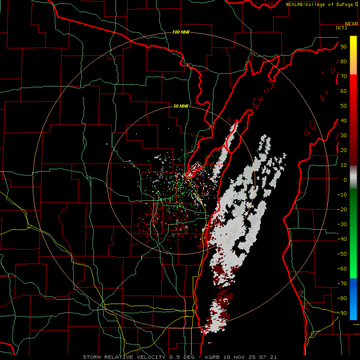Click the '-50' value on velocity scale
The height and width of the screenshot is (360, 360).
tap(342, 254)
